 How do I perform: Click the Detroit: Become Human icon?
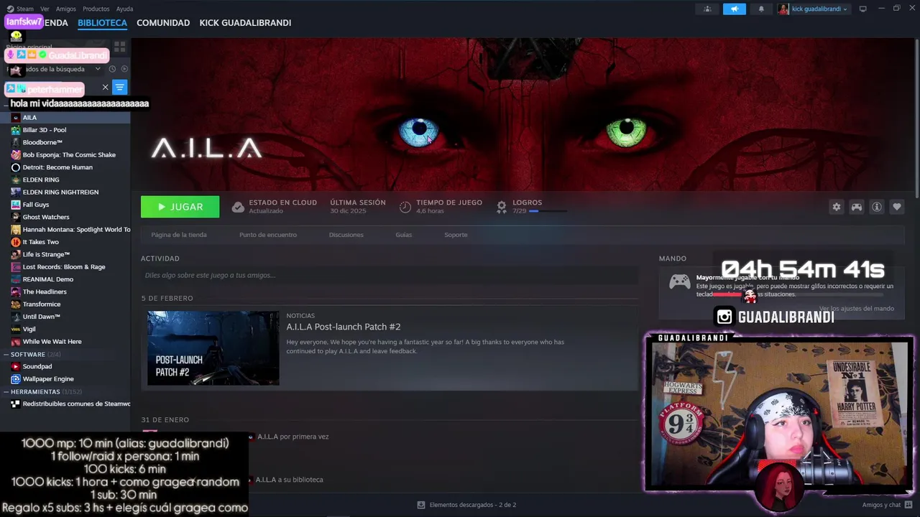click(x=16, y=167)
